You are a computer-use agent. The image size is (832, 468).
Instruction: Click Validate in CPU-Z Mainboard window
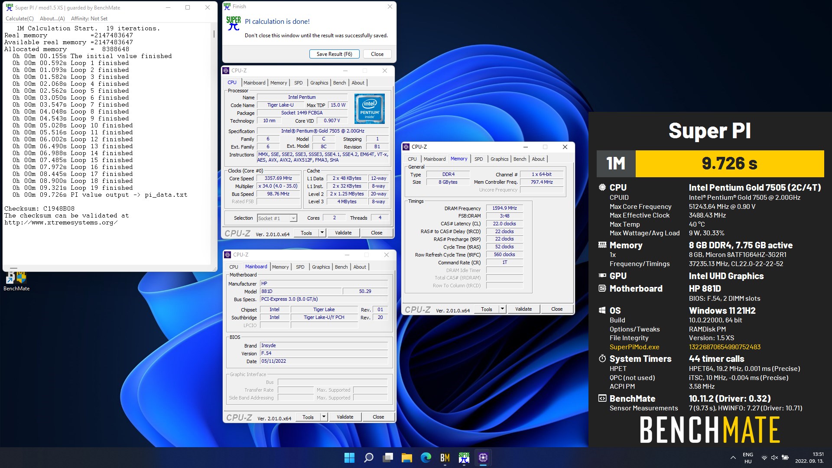(345, 417)
